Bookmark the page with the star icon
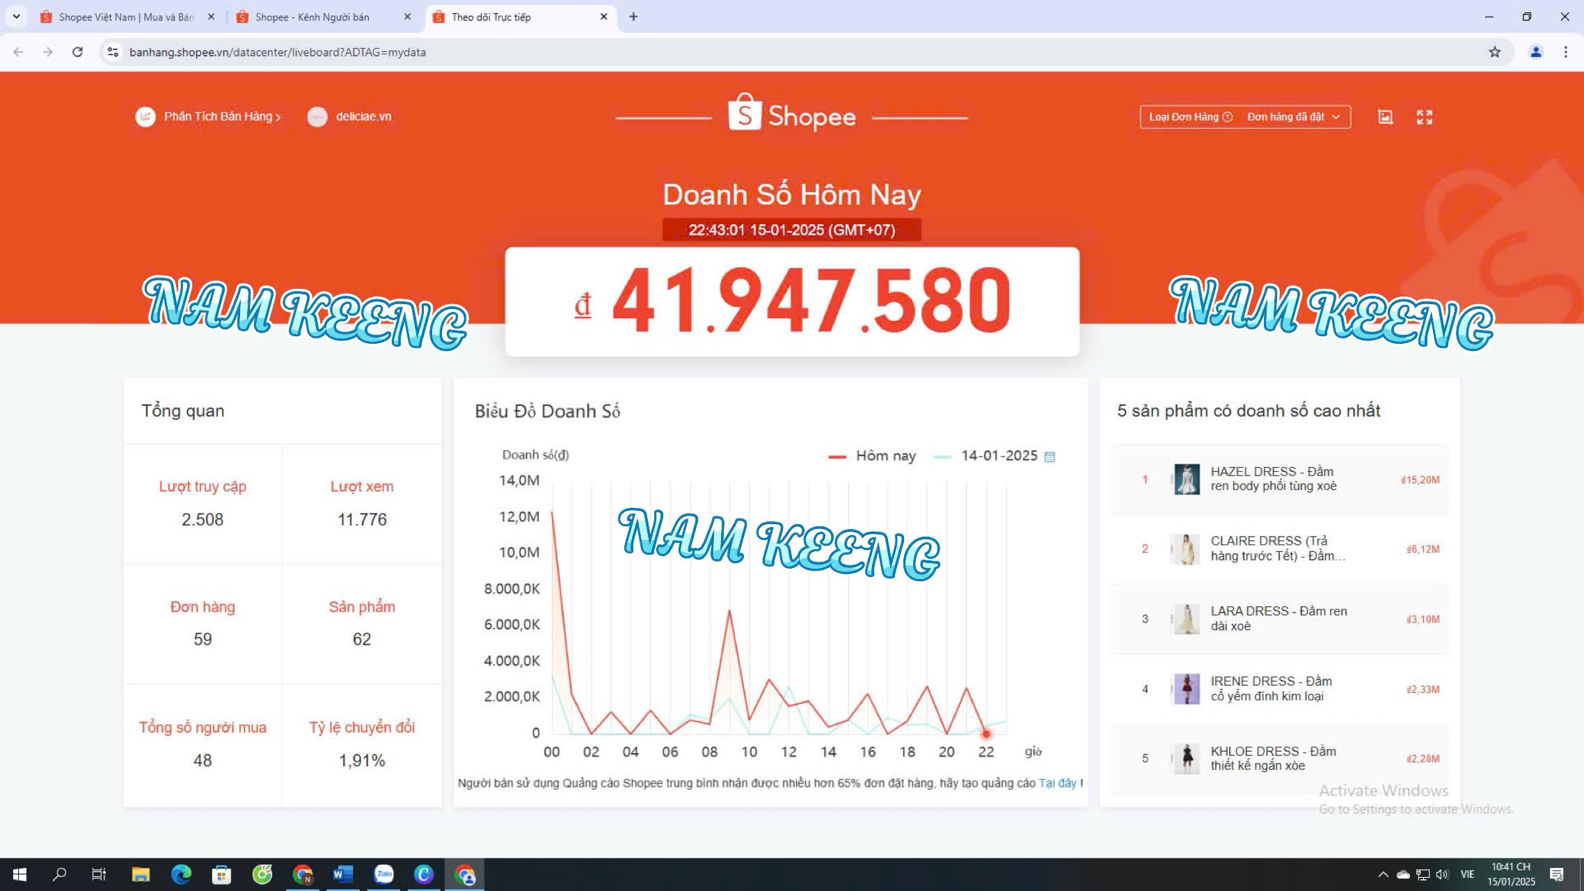The height and width of the screenshot is (891, 1584). 1494,52
